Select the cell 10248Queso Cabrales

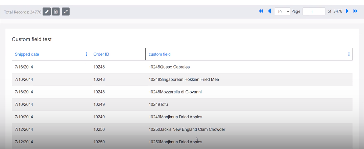point(169,67)
